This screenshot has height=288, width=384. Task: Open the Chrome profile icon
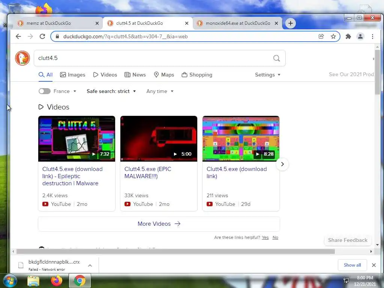pos(360,36)
